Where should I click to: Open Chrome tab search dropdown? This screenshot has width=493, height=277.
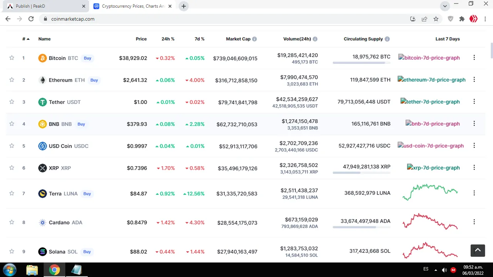pyautogui.click(x=445, y=6)
